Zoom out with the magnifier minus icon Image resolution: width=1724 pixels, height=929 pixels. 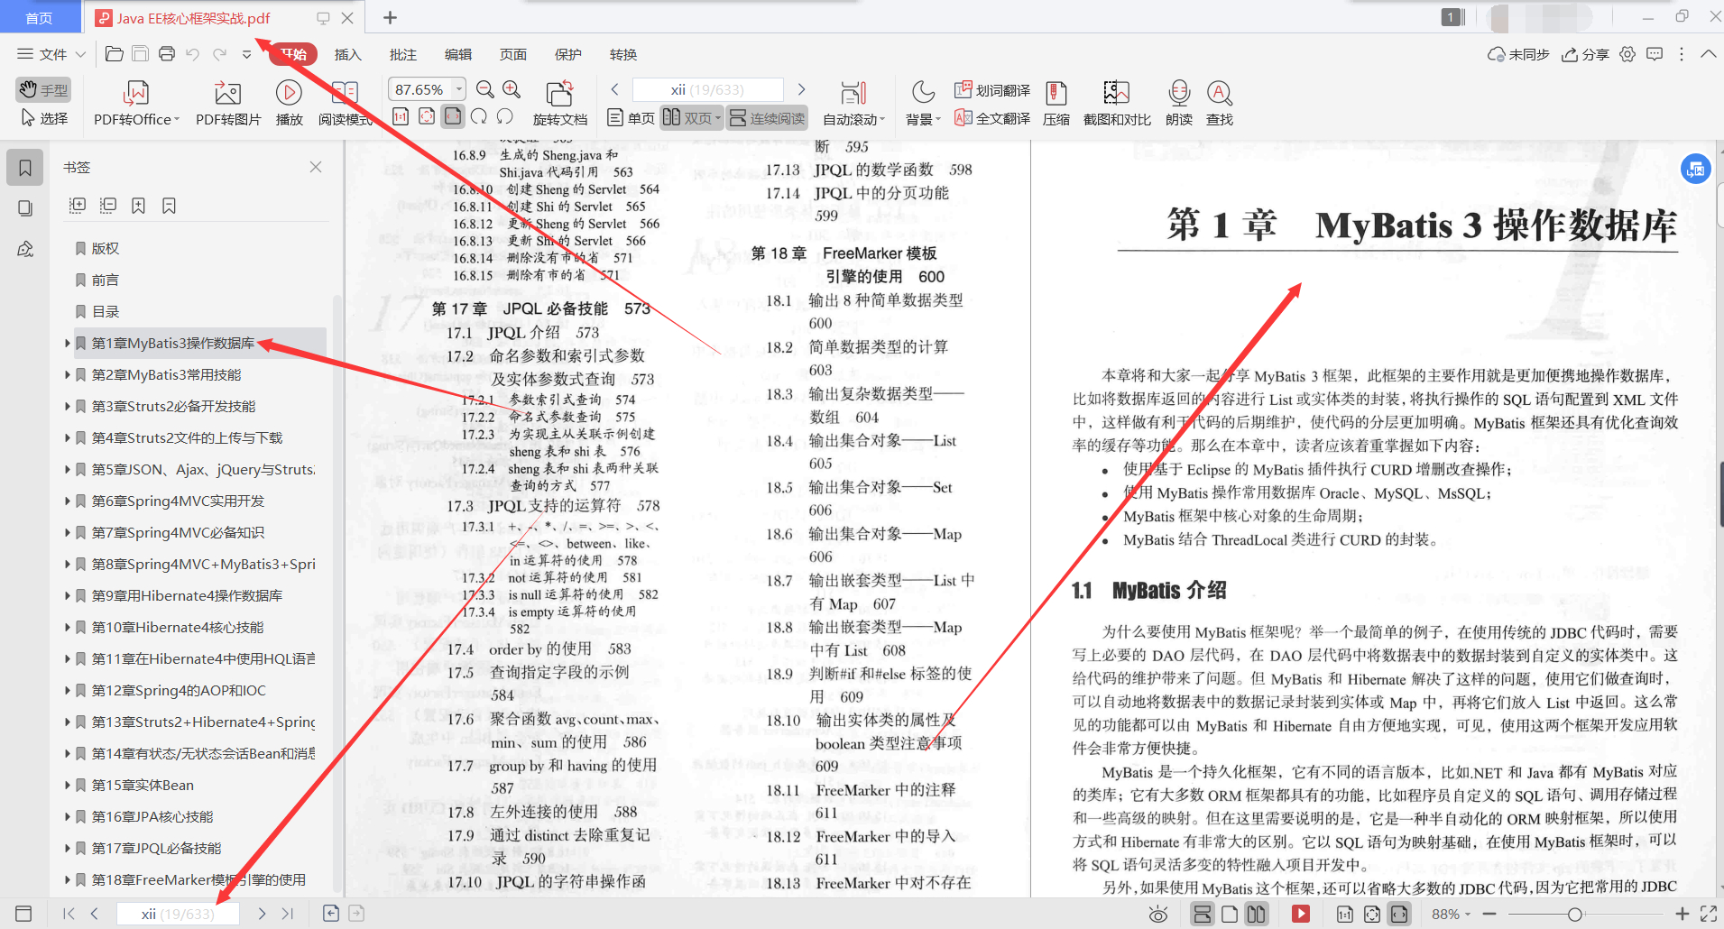point(485,89)
